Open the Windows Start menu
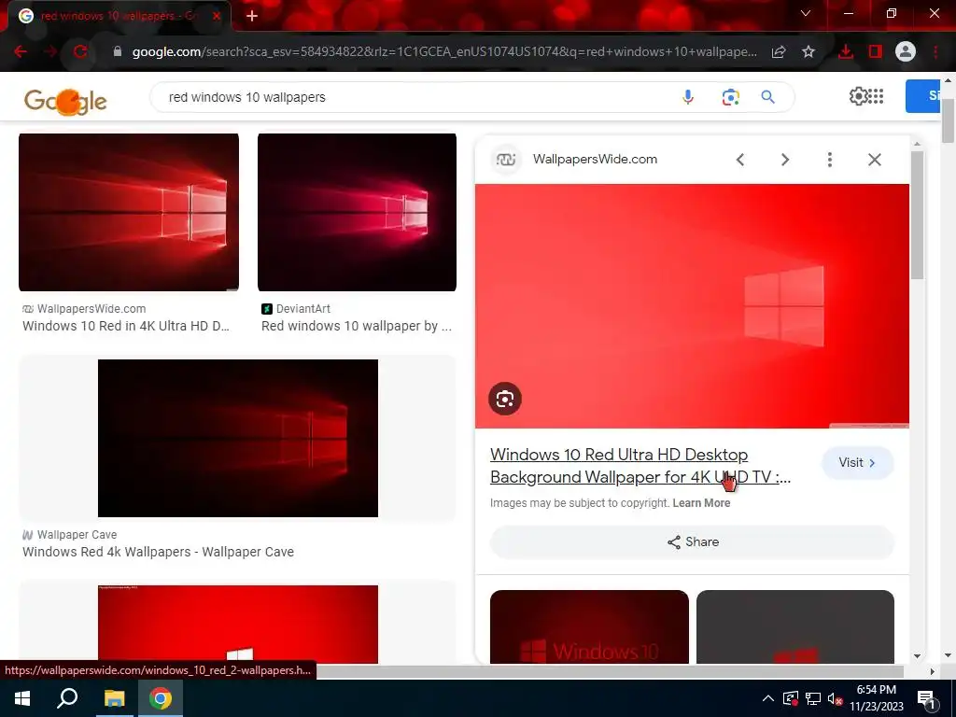The image size is (956, 717). click(x=22, y=698)
